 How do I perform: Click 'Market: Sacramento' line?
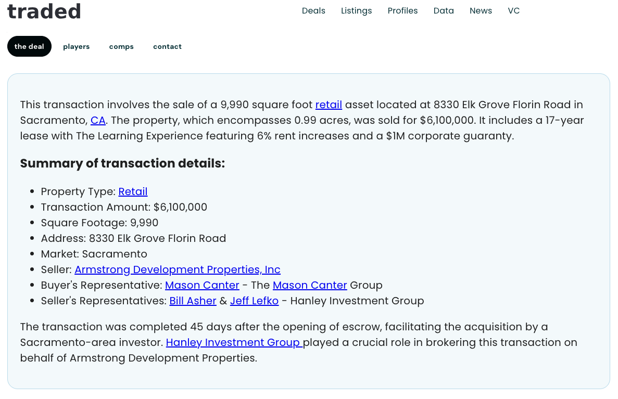94,254
